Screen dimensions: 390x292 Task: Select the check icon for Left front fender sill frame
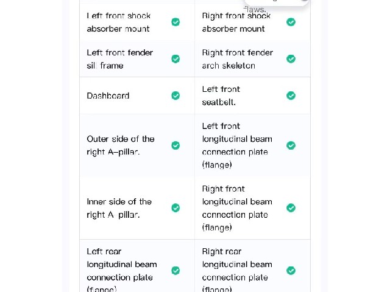coord(175,59)
